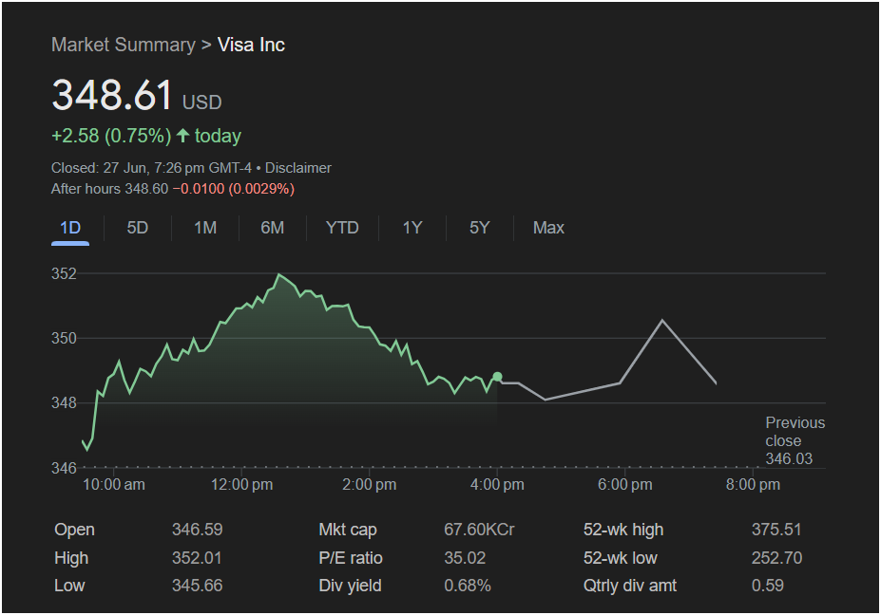881x615 pixels.
Task: Click the 2:00 pm axis label
Action: click(369, 484)
